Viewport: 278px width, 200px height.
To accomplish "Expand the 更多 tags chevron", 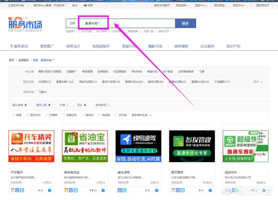I will (261, 82).
